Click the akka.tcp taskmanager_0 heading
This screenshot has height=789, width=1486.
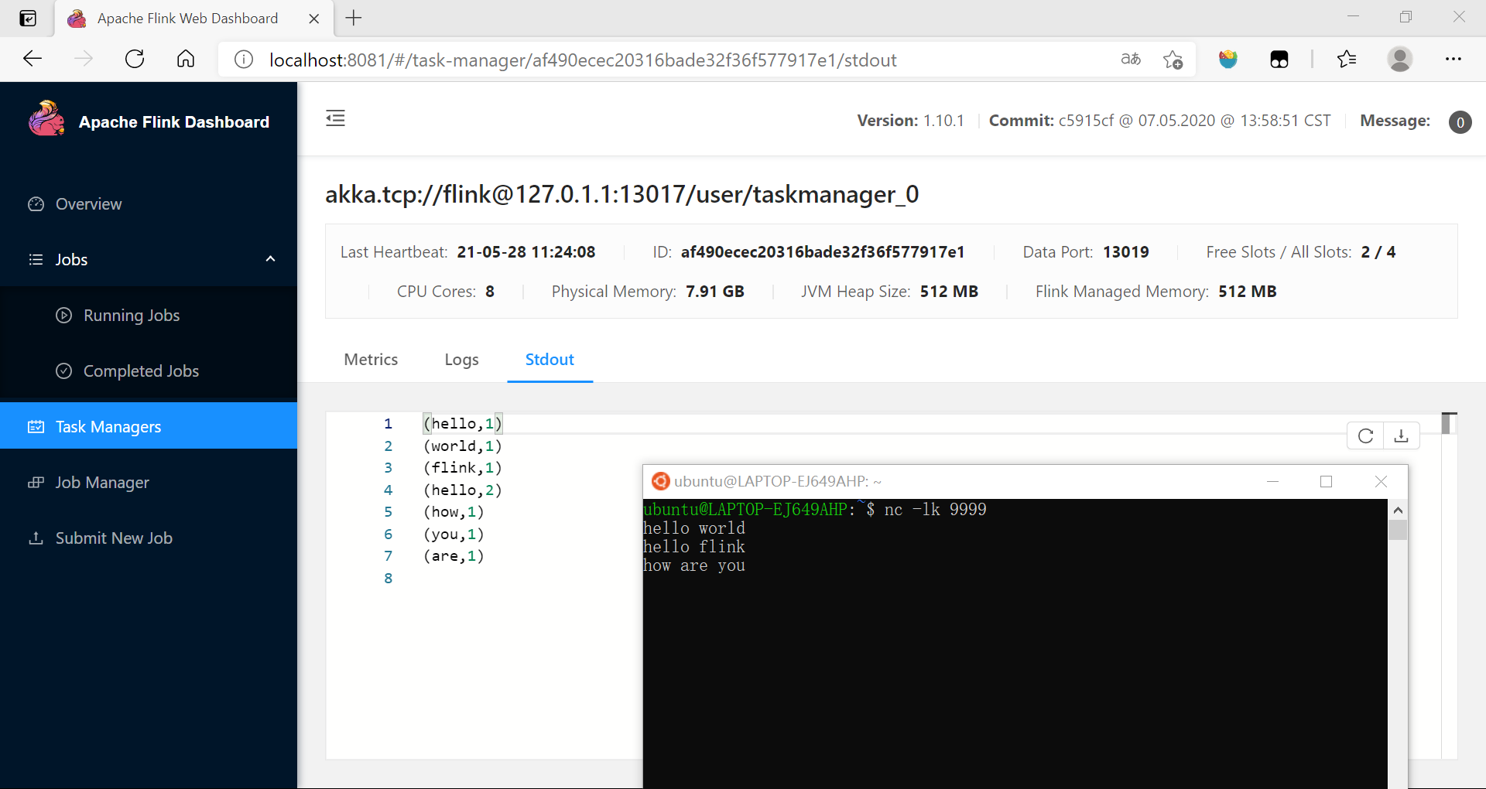[622, 194]
